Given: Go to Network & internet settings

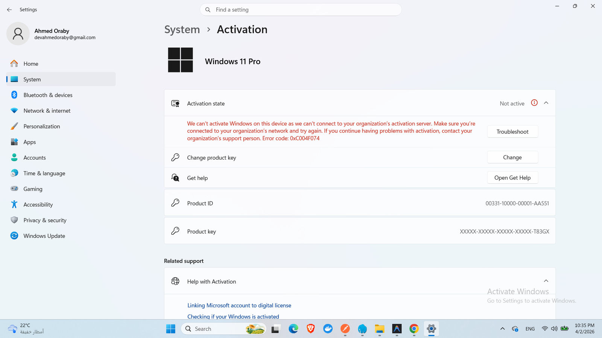Looking at the screenshot, I should [61, 111].
